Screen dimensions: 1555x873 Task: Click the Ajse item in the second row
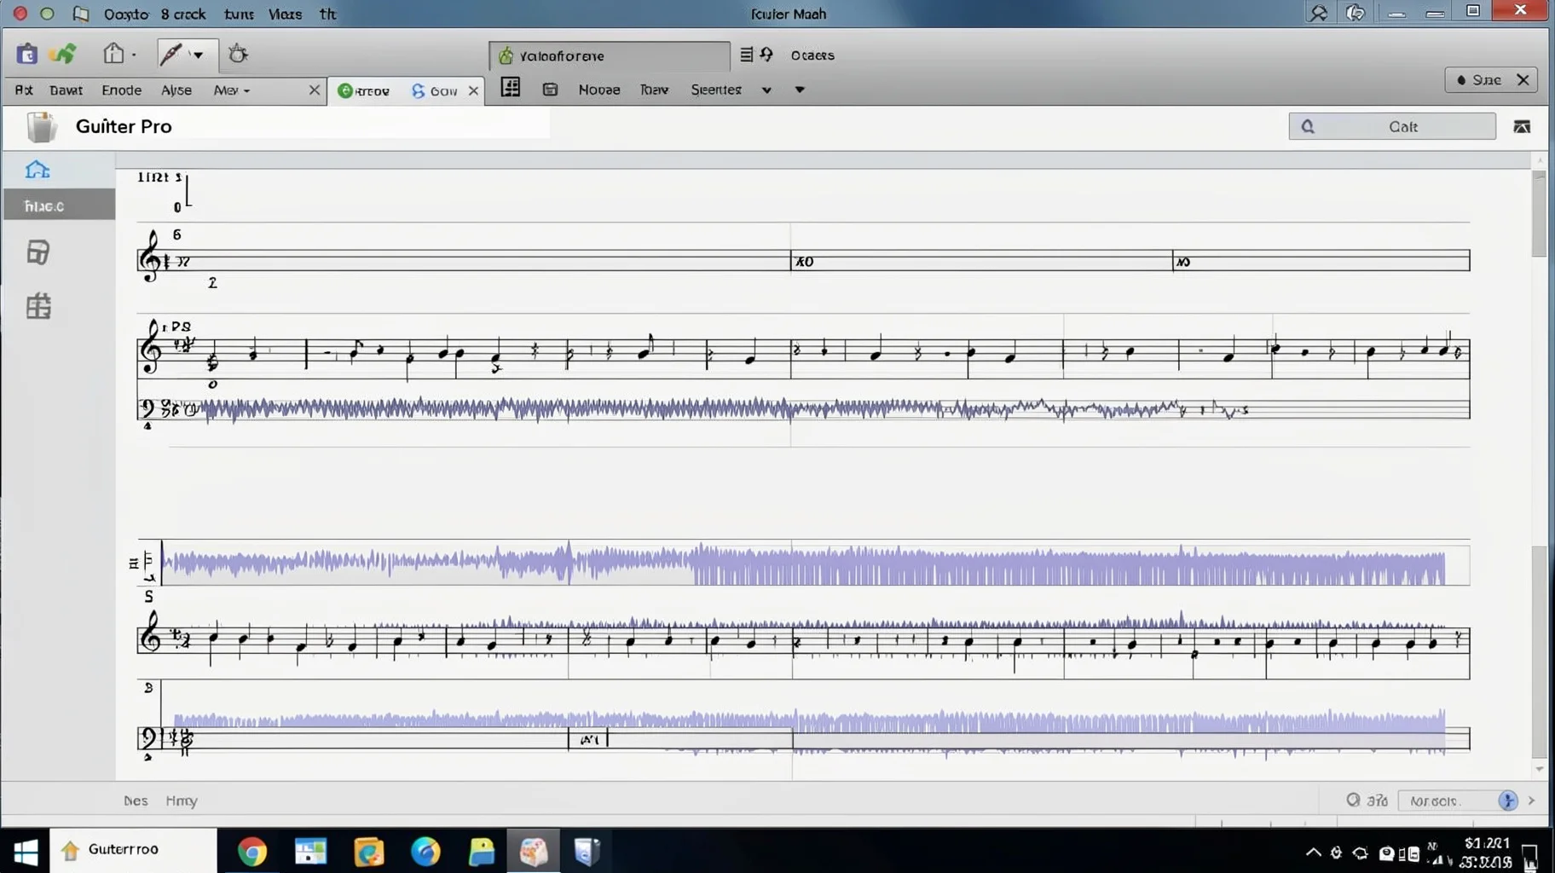(176, 90)
